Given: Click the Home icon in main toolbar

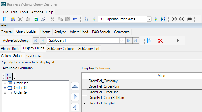Looking at the screenshot, I should (189, 19).
